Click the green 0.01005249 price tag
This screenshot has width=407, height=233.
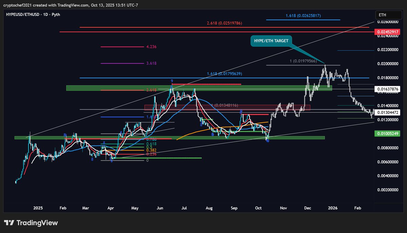(388, 134)
